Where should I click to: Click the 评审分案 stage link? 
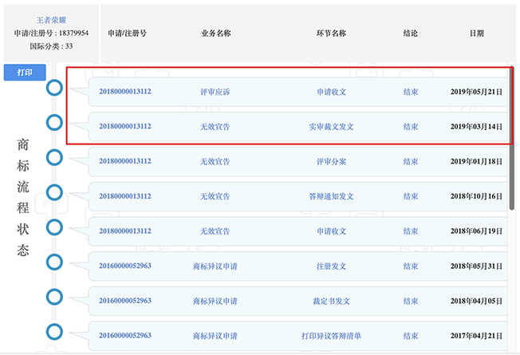click(x=331, y=162)
